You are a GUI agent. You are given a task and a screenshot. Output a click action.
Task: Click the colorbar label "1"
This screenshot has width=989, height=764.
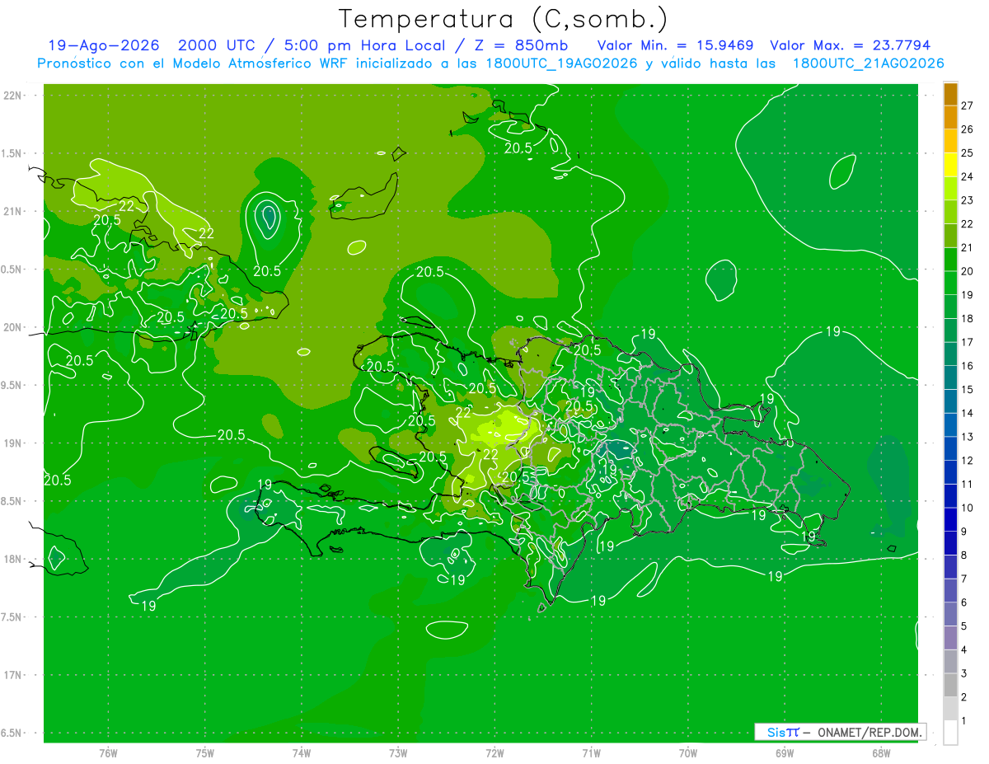coord(964,721)
